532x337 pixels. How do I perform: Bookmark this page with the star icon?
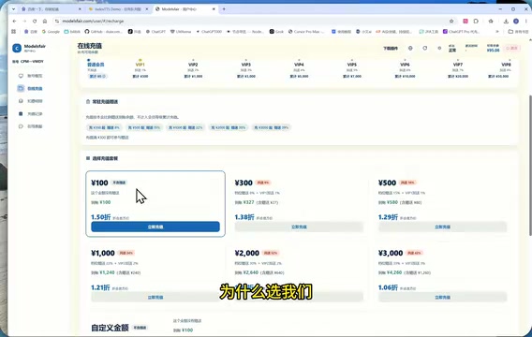pyautogui.click(x=451, y=21)
